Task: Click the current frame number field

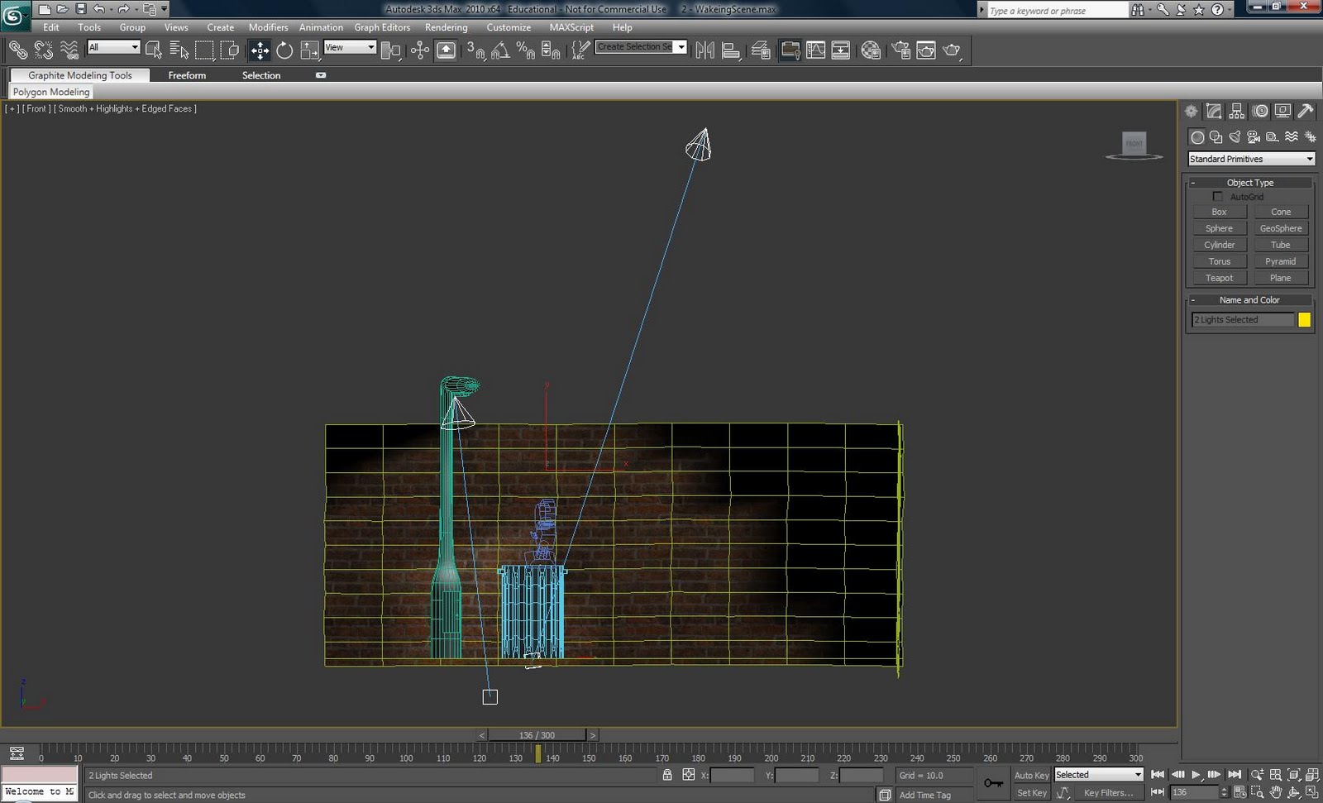Action: [x=1192, y=791]
